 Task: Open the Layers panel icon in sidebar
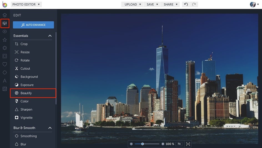(5, 15)
